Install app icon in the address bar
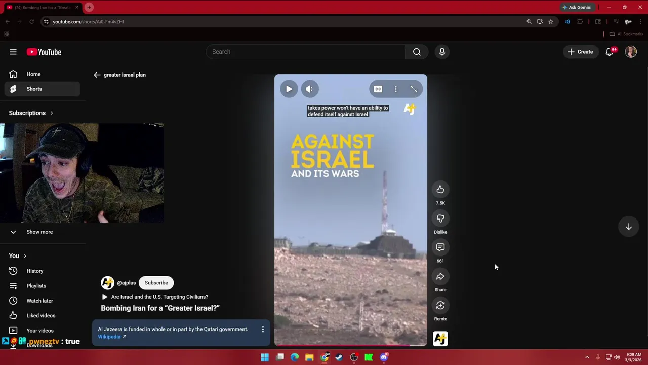 [x=540, y=22]
